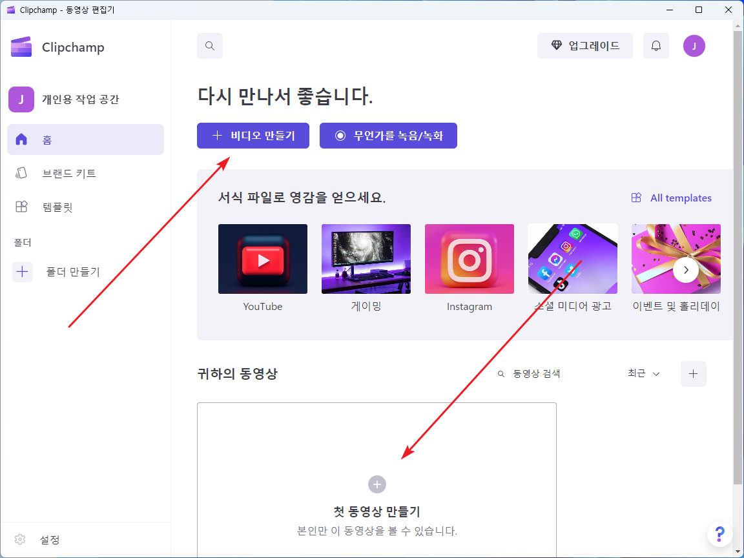Open the help question mark button
Image resolution: width=744 pixels, height=558 pixels.
point(719,534)
